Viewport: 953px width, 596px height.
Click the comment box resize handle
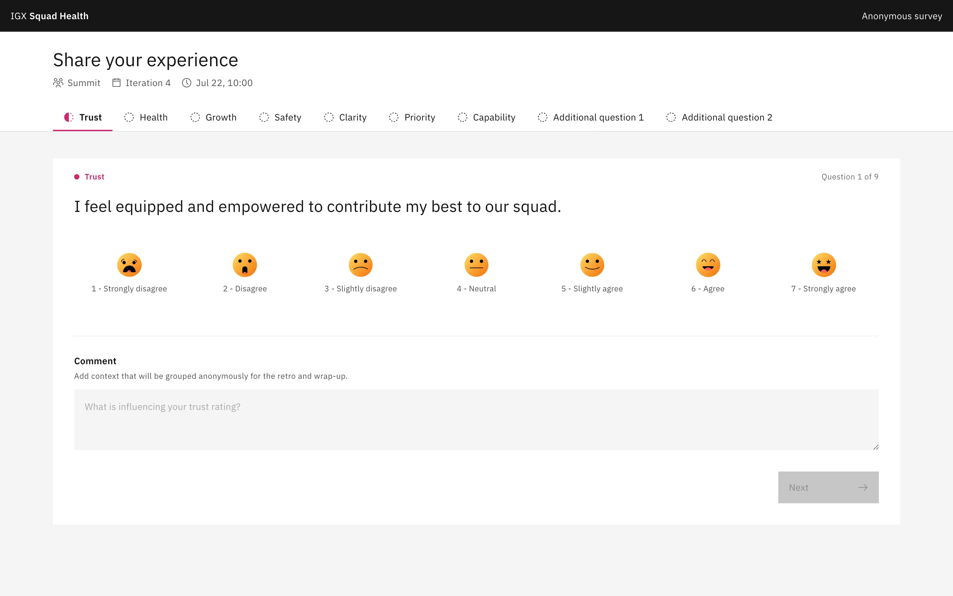pos(876,447)
